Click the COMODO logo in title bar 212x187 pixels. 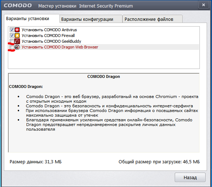(18, 5)
